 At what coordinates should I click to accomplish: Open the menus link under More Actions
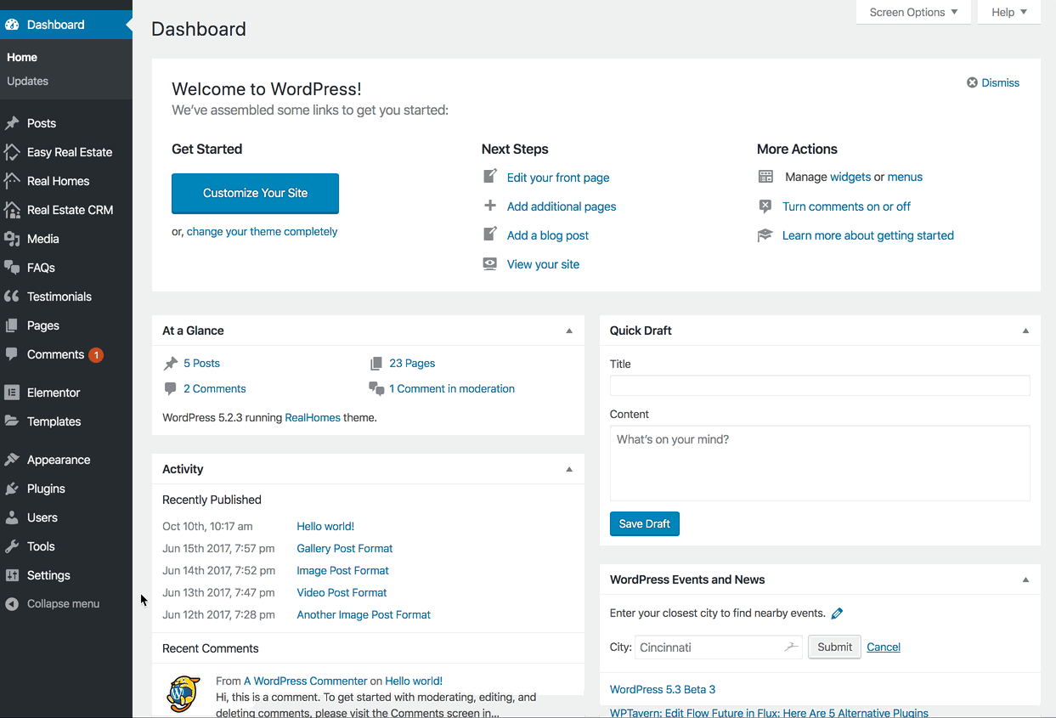905,177
